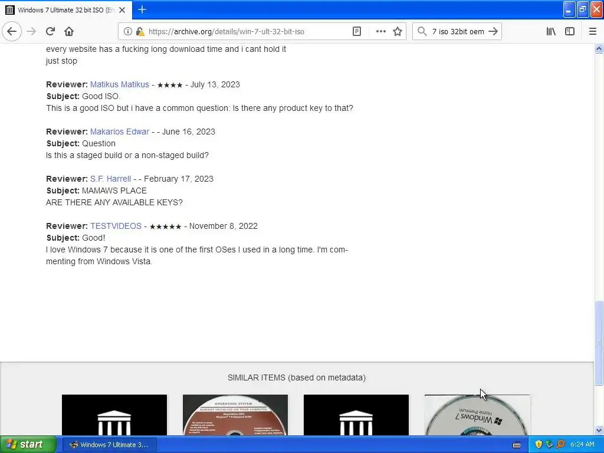Image resolution: width=604 pixels, height=453 pixels.
Task: Click the scrollbar up arrow
Action: pos(599,48)
